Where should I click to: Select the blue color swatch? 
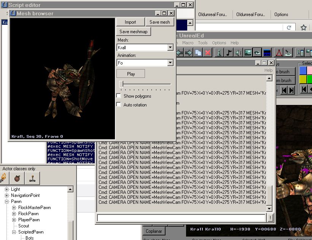303,71
